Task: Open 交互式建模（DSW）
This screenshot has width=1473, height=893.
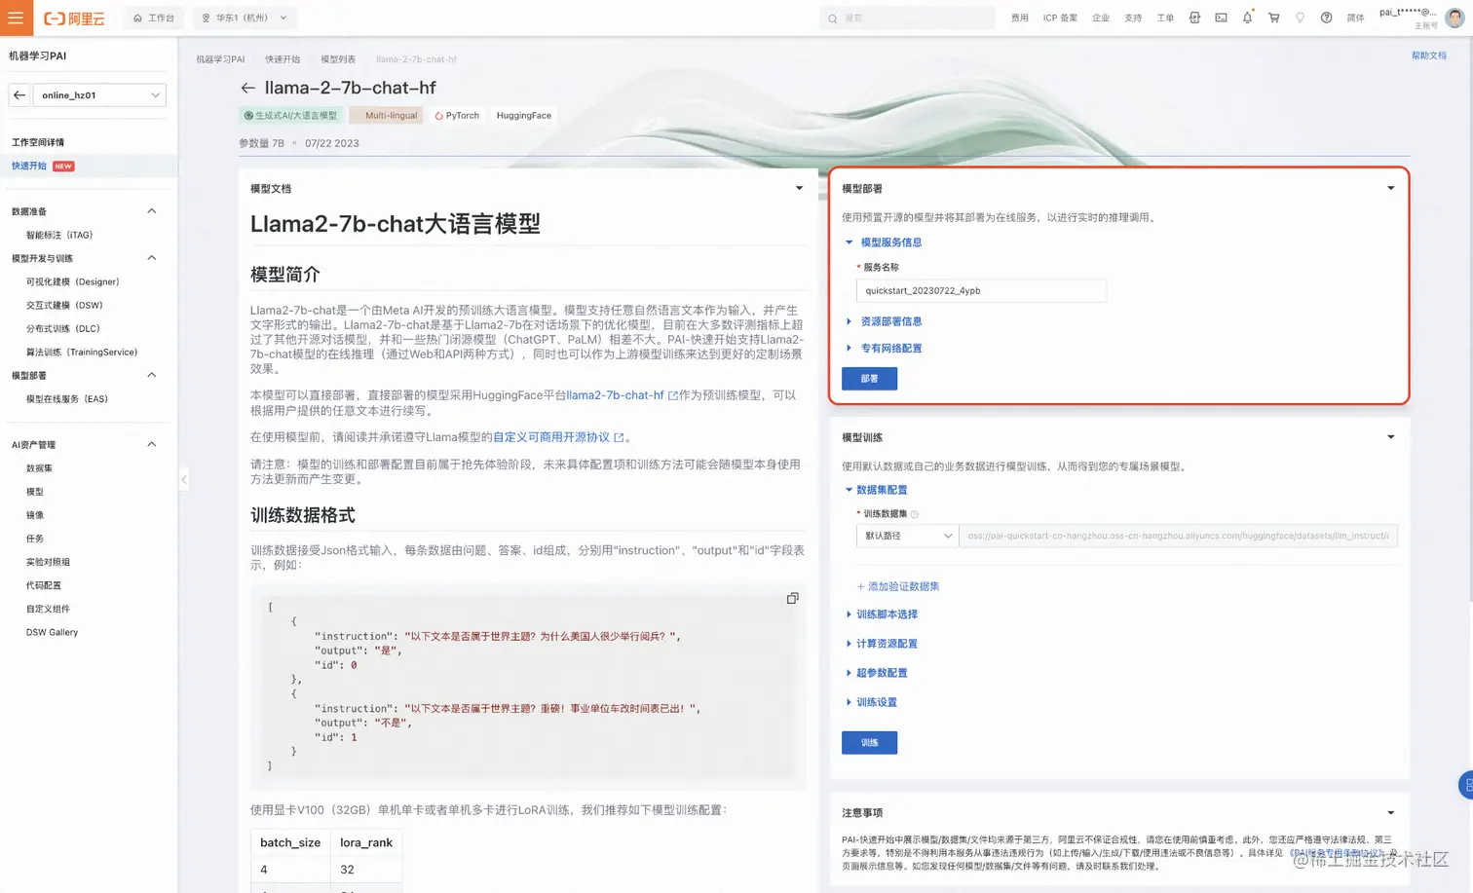Action: [64, 305]
